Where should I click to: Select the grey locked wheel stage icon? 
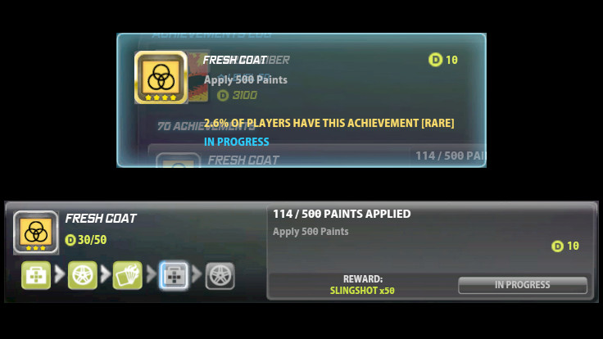220,276
